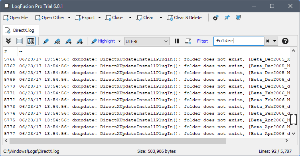This screenshot has width=300, height=156.
Task: Click the Open File button
Action: coord(15,18)
